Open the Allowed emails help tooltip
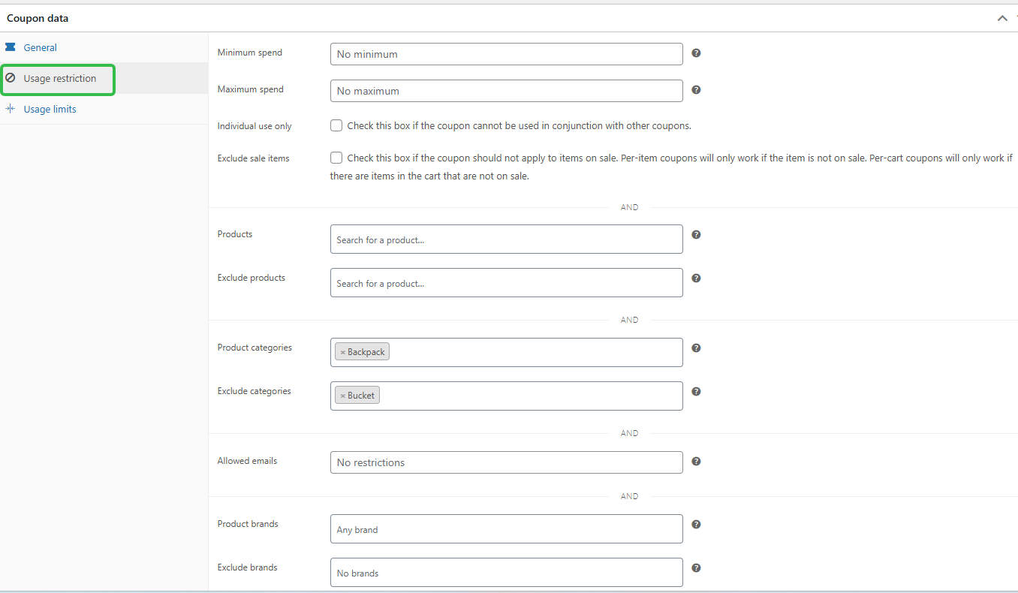 (x=696, y=461)
